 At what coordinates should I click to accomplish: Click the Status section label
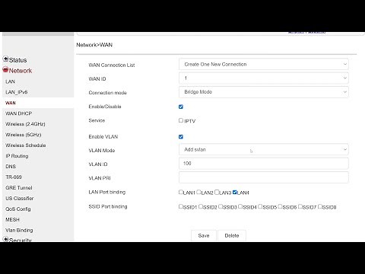coord(17,60)
